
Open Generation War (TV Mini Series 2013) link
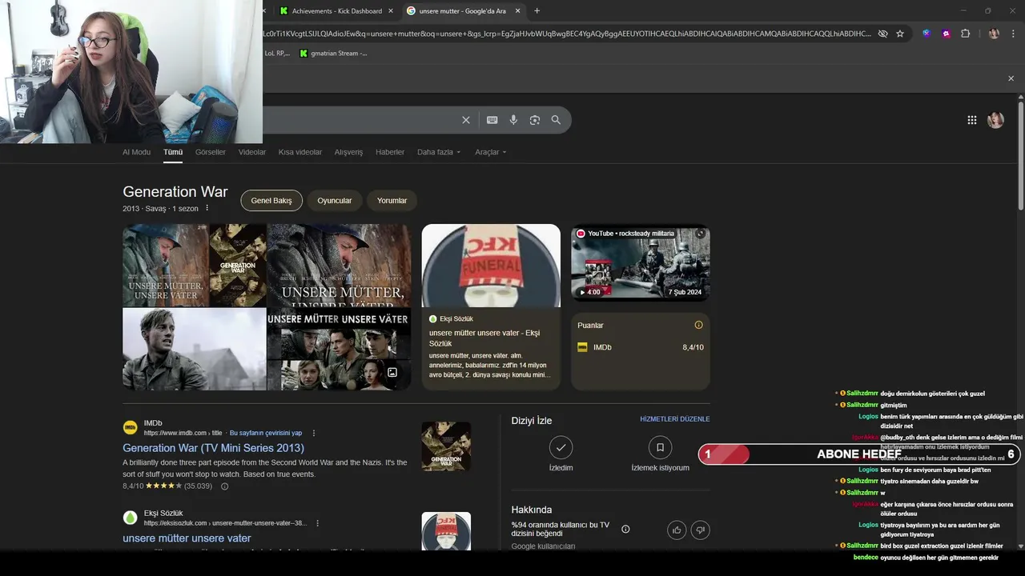tap(213, 448)
